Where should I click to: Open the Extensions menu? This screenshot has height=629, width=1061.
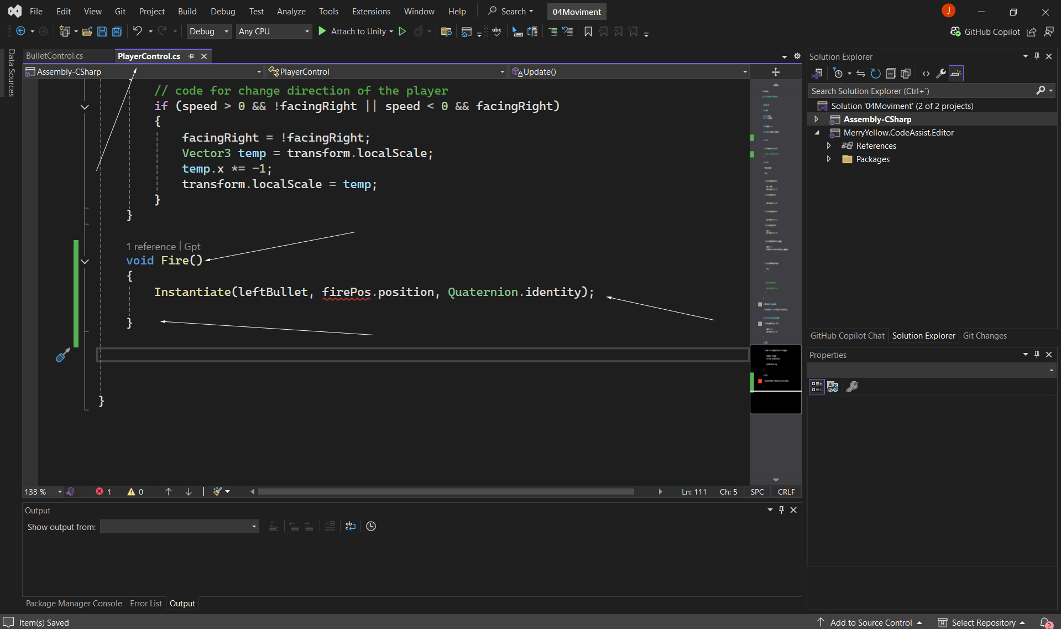[x=370, y=11]
